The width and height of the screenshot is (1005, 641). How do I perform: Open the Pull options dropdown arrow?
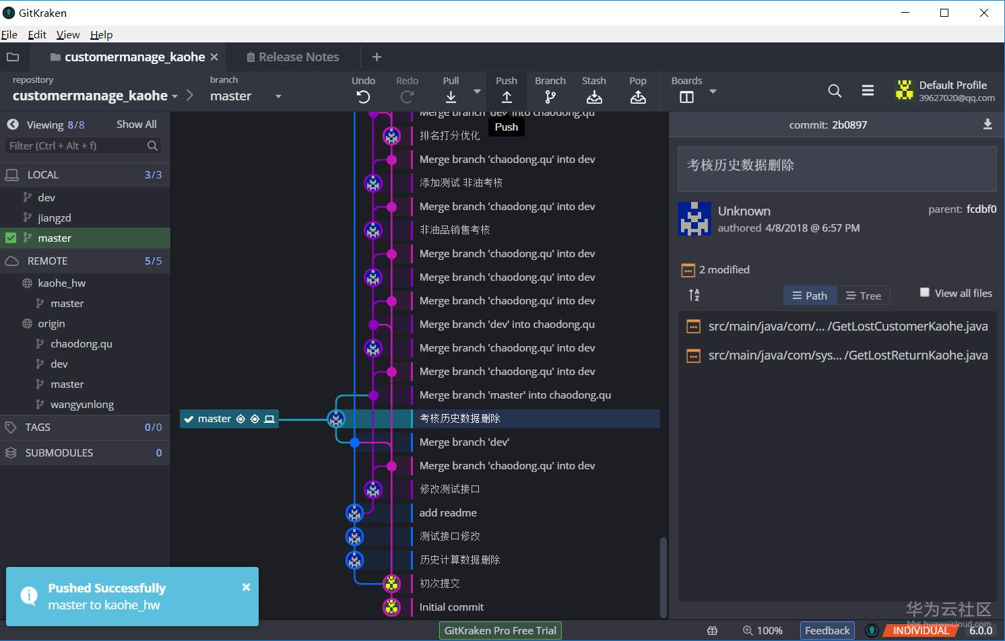point(477,92)
